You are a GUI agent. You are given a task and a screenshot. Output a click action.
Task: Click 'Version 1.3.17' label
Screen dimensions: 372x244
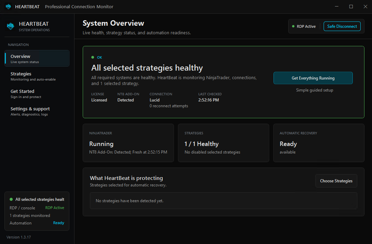[x=19, y=237]
